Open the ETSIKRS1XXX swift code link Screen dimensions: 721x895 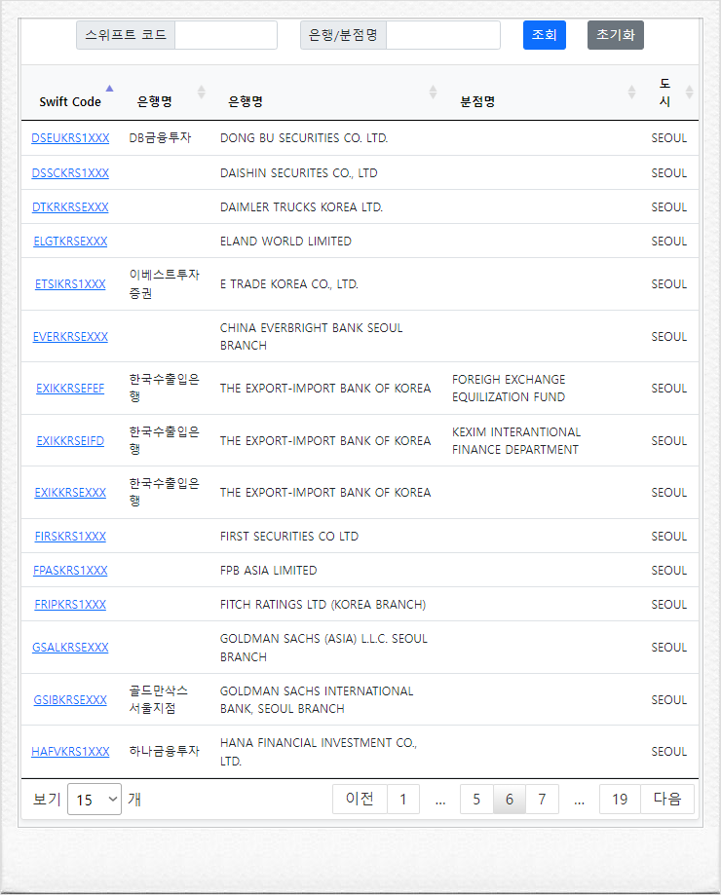[70, 284]
